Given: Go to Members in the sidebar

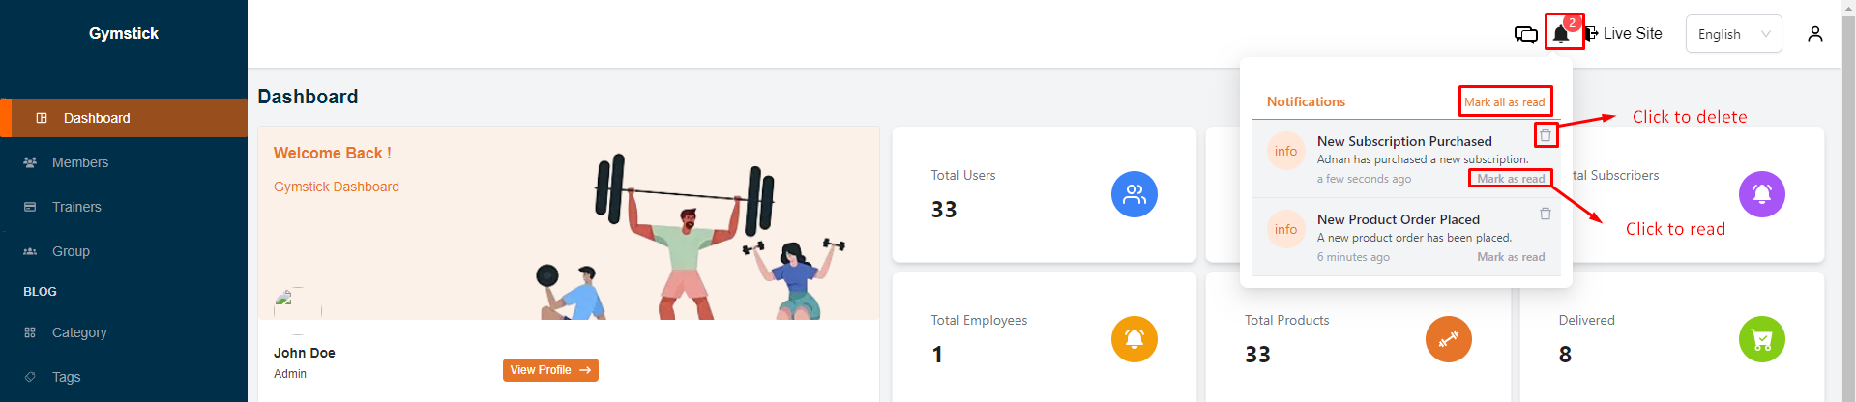Looking at the screenshot, I should click(80, 162).
